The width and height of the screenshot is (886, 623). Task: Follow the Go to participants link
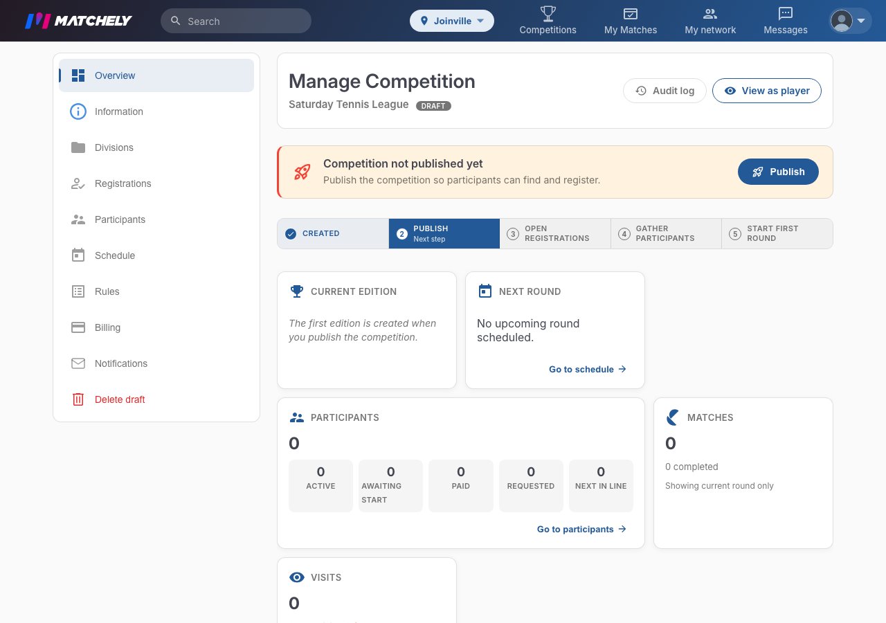point(581,529)
